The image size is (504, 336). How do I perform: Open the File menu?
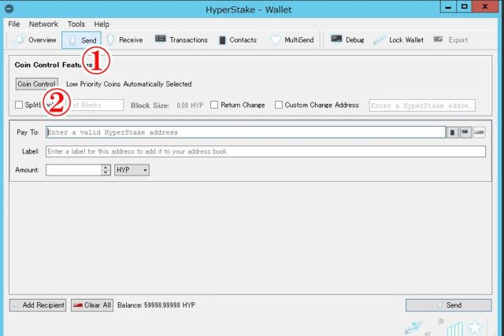tap(14, 24)
